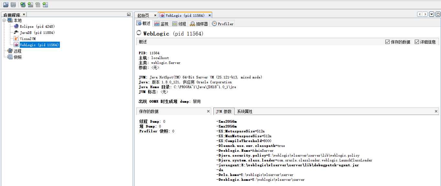This screenshot has height=186, width=441.
Task: Click the -Xms2056m argument line
Action: [226, 121]
